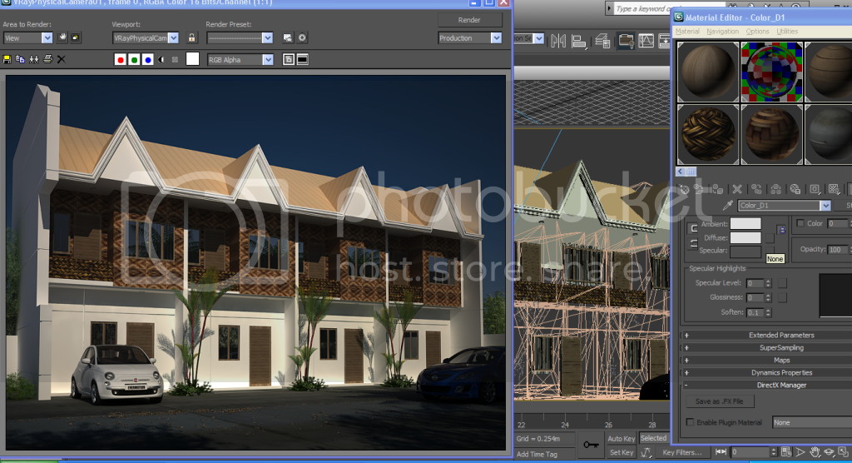Toggle the blue channel display

pos(147,59)
